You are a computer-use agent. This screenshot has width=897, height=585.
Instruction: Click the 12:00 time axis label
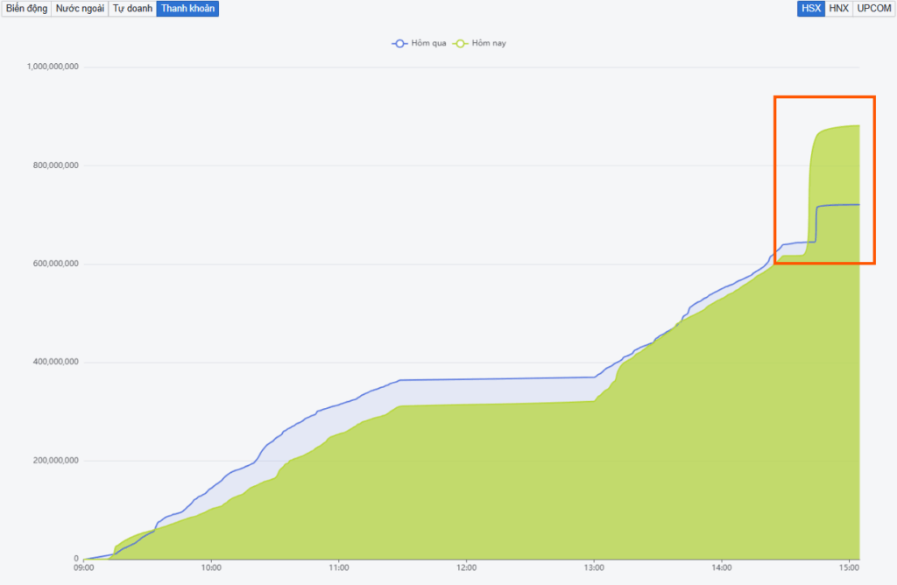pyautogui.click(x=466, y=567)
